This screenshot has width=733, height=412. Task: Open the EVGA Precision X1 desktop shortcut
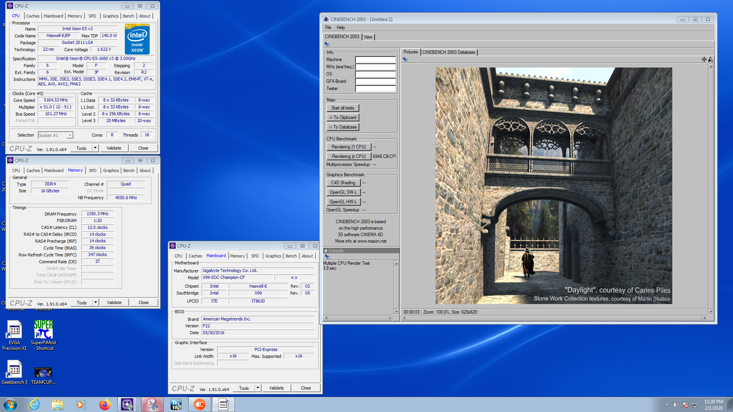[x=14, y=335]
